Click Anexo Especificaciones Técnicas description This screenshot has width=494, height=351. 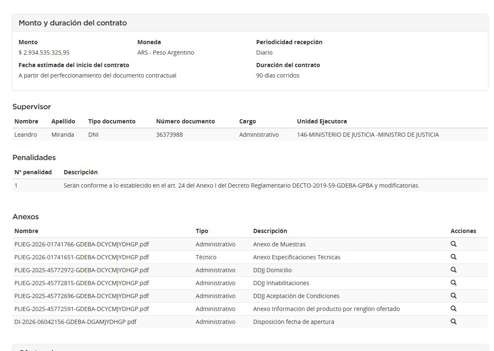[x=296, y=257]
